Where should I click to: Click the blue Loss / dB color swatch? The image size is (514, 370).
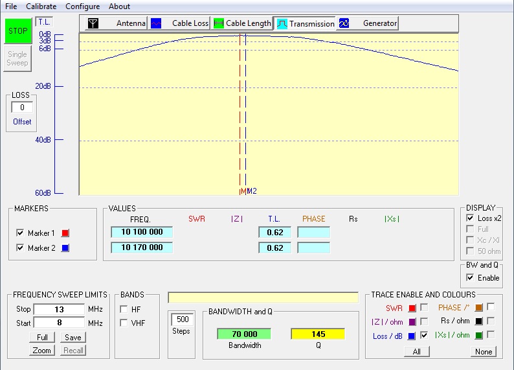click(x=412, y=336)
